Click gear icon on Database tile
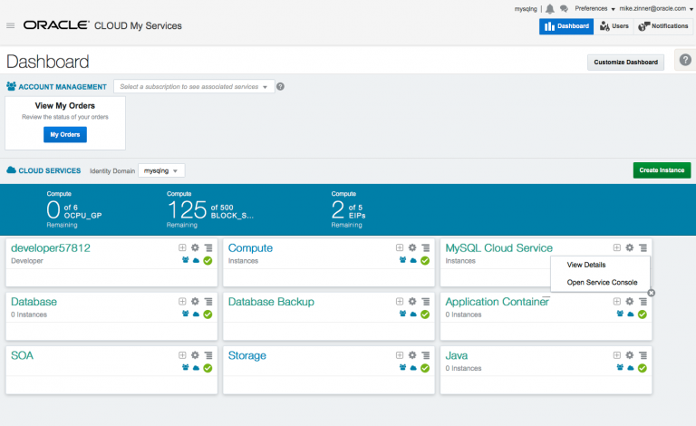This screenshot has width=696, height=426. (x=195, y=301)
